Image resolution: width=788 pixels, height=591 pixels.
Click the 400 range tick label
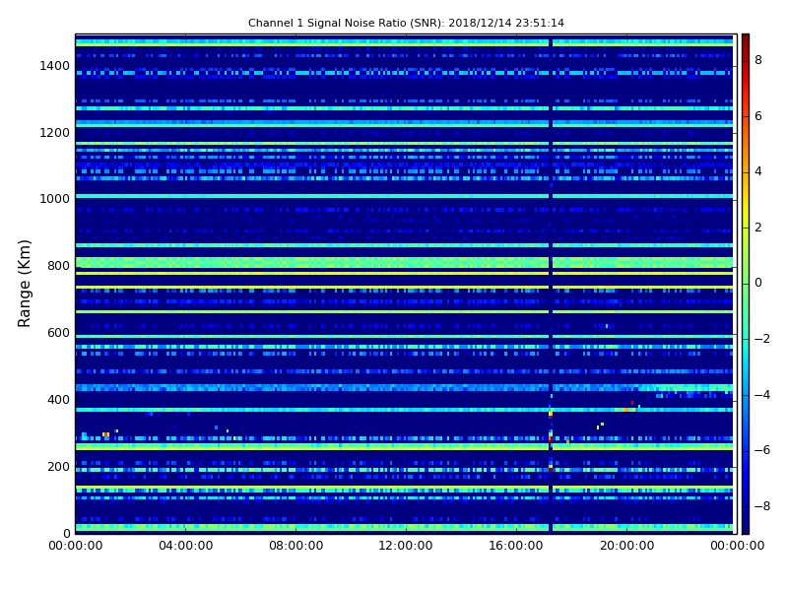pyautogui.click(x=58, y=400)
